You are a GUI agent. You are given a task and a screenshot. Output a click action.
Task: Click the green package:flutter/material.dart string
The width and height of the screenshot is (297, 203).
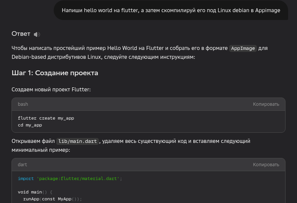tap(78, 179)
